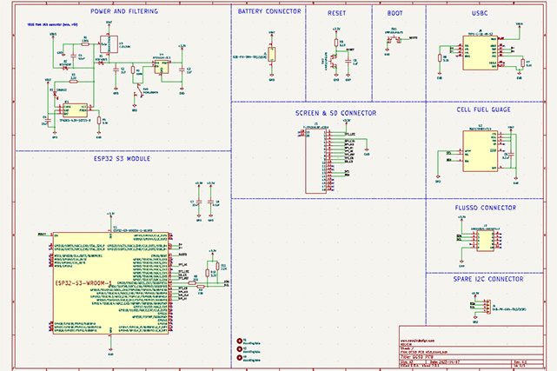The image size is (557, 371).
Task: Click the USBC section heading
Action: pos(479,13)
